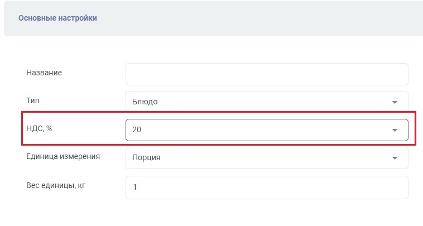
Task: Click the Единица измерения label
Action: [x=63, y=156]
